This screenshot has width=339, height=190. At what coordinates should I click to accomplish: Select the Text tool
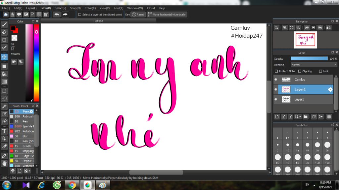point(4,131)
